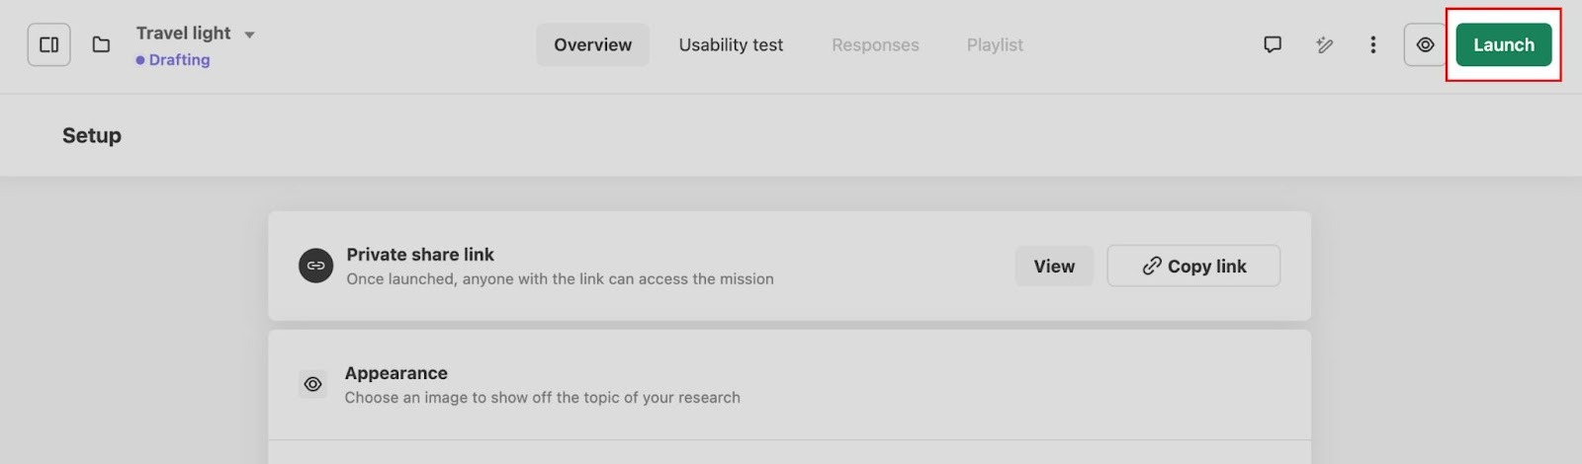The image size is (1582, 464).
Task: Expand the Appearance settings row
Action: (789, 385)
